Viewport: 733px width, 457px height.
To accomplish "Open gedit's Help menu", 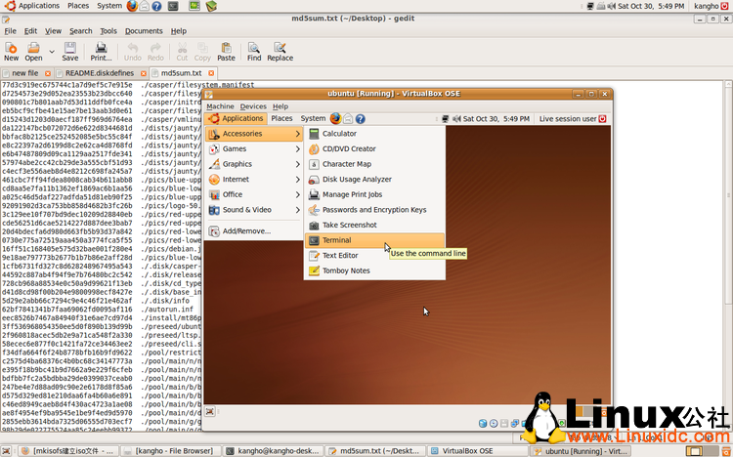I will [179, 31].
